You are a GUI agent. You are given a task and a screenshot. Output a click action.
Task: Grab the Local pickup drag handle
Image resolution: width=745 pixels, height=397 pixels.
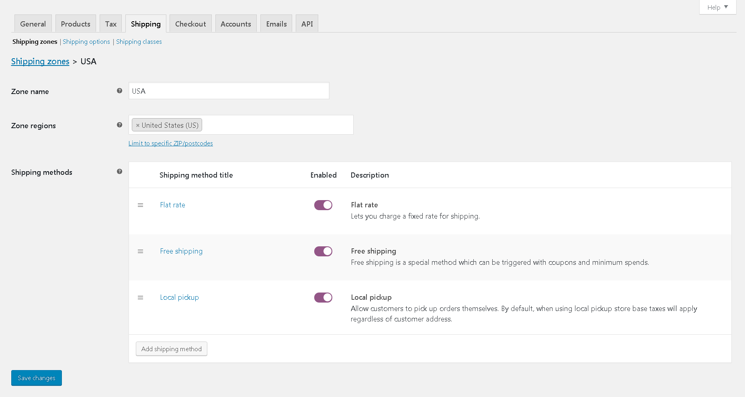[x=140, y=297]
